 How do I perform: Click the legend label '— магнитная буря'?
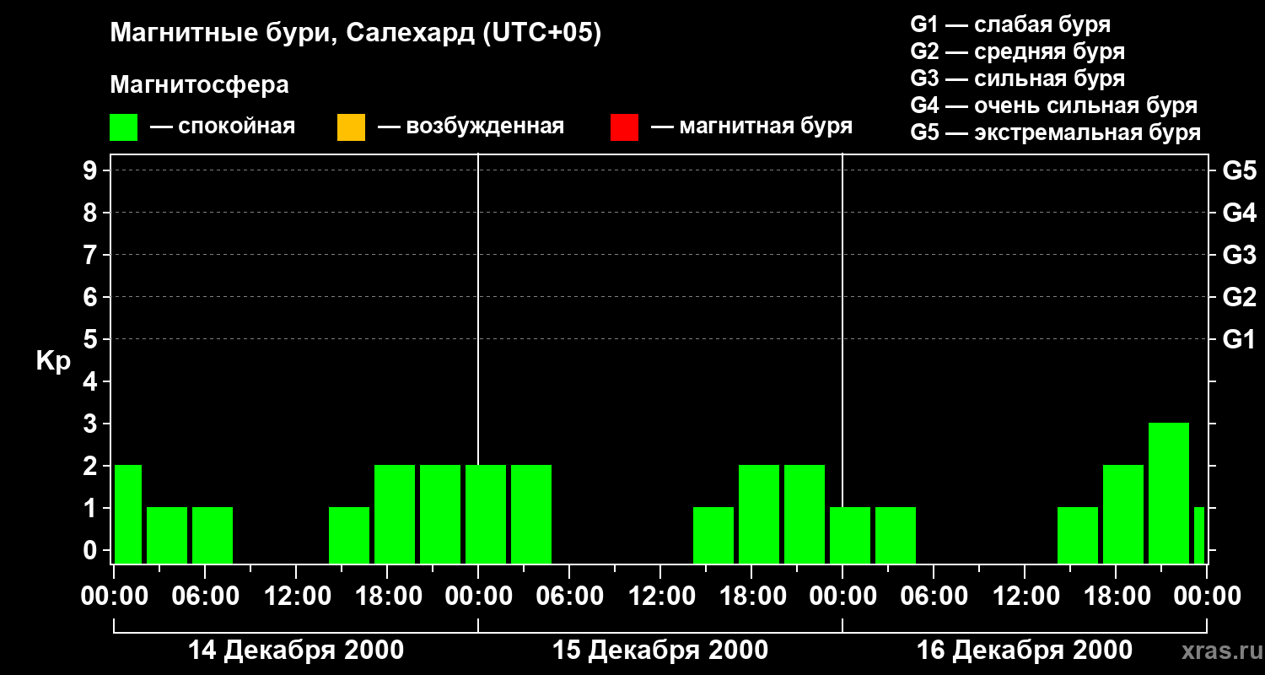[x=752, y=127]
